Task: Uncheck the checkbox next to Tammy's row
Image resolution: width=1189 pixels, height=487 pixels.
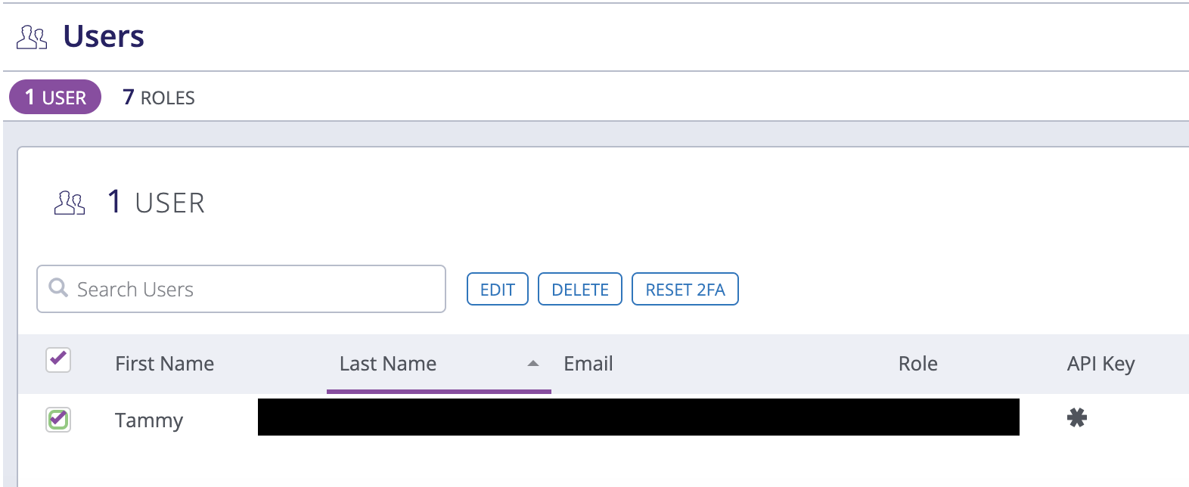Action: (58, 420)
